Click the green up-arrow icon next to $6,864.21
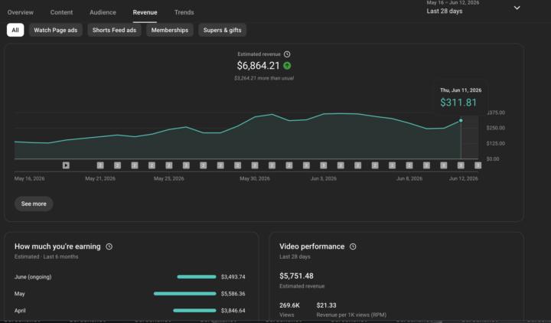Image resolution: width=551 pixels, height=323 pixels. point(287,66)
